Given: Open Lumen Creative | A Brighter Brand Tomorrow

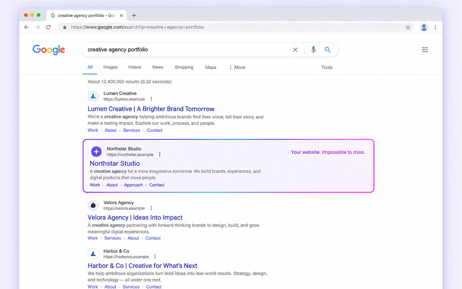Looking at the screenshot, I should [x=151, y=109].
